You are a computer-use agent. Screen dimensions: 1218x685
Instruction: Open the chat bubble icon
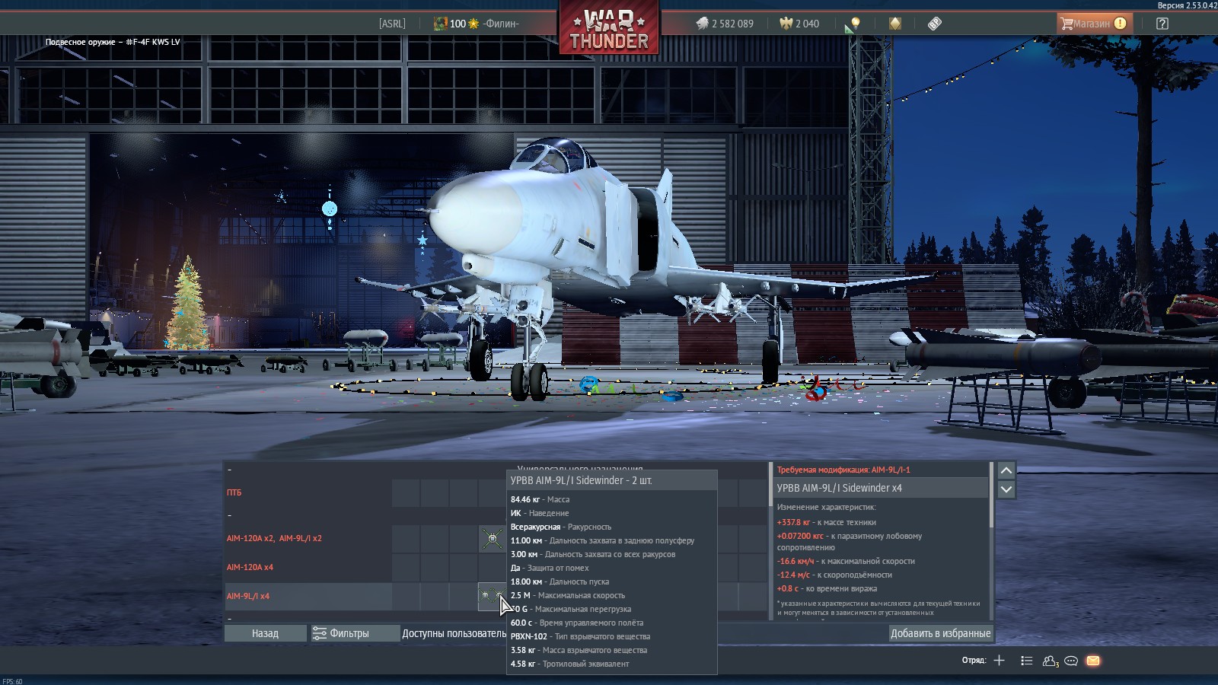coord(1071,661)
